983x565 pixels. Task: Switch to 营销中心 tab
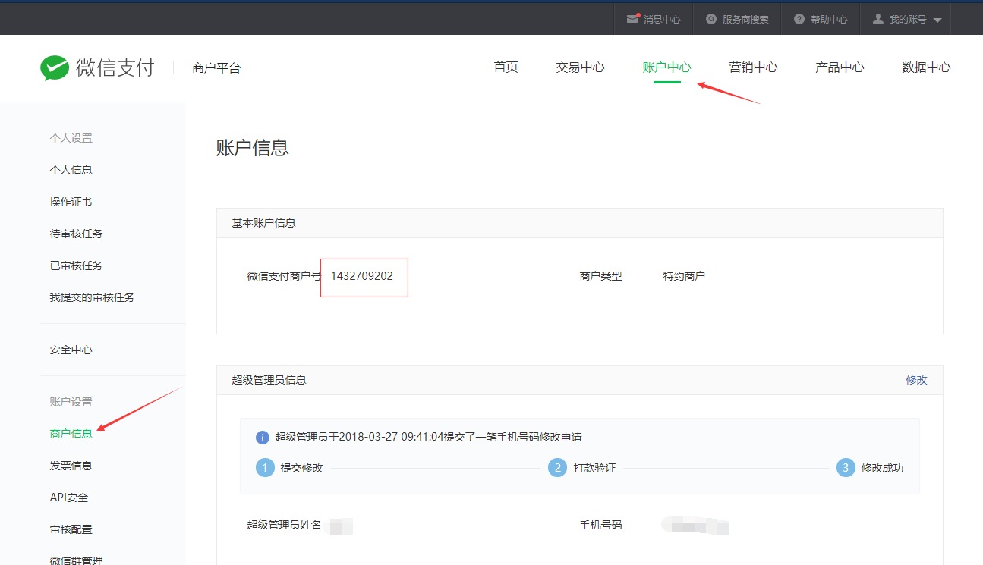753,67
